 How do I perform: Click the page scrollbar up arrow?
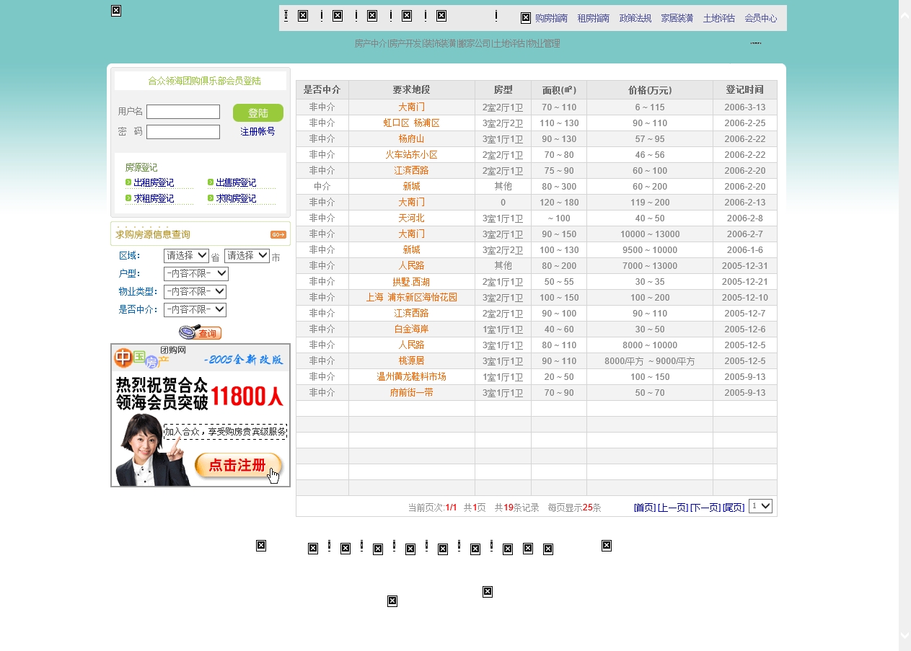point(905,16)
